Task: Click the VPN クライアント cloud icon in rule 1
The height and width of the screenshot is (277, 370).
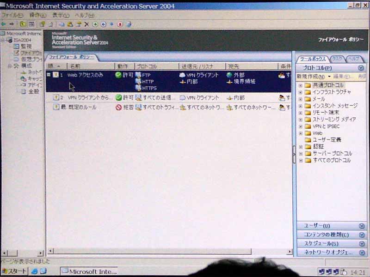Action: point(182,75)
